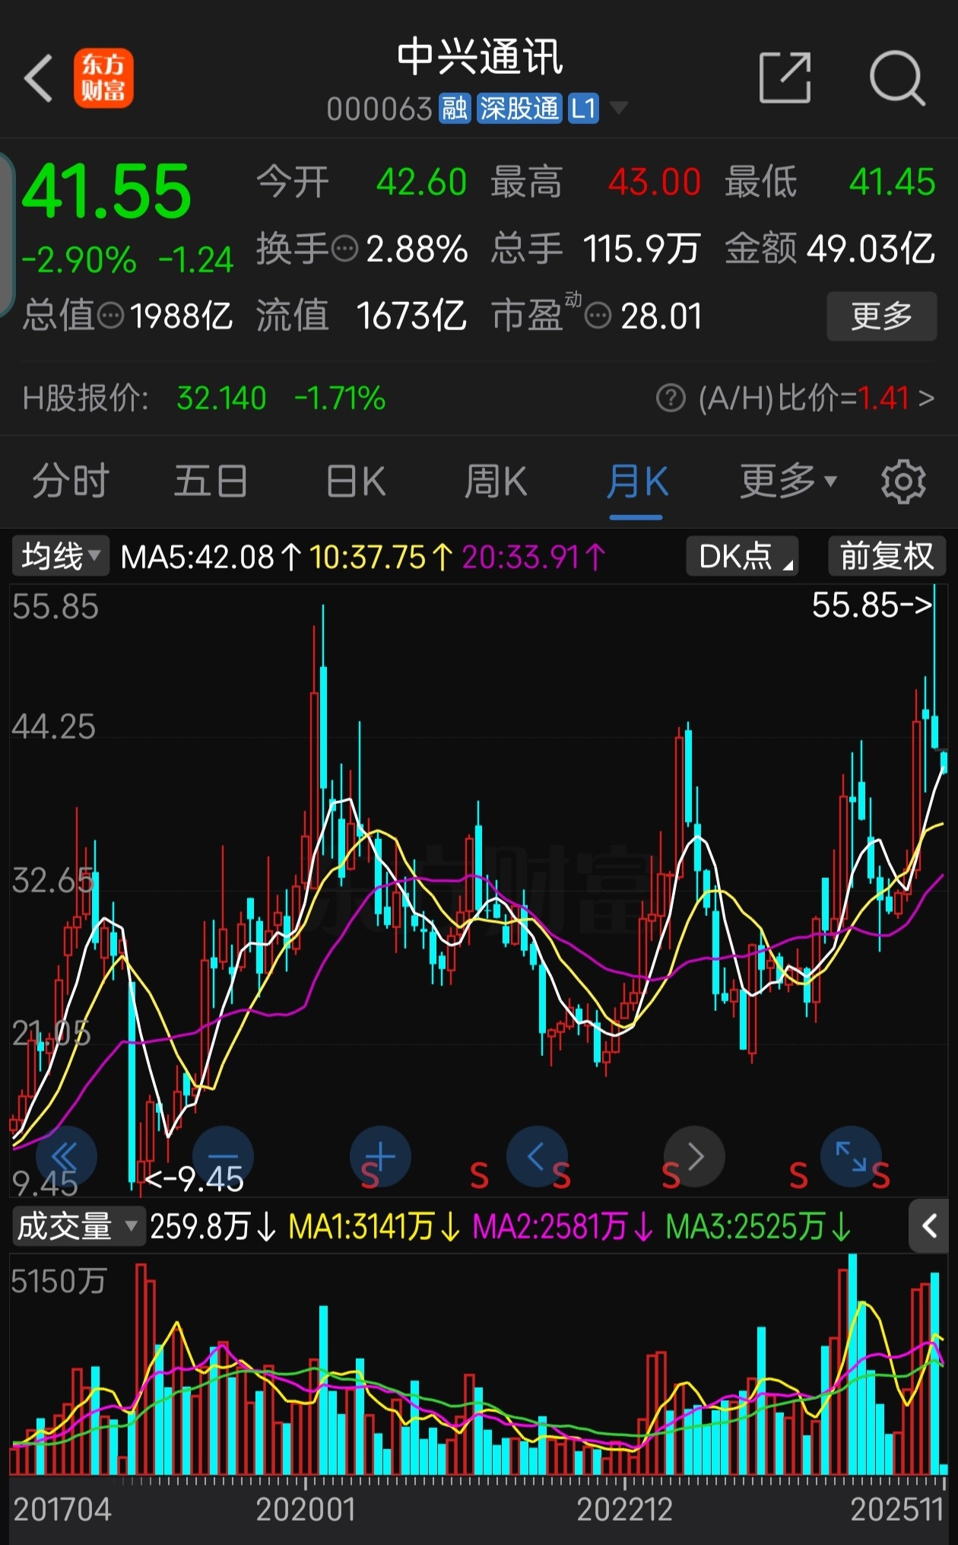Tap the 融 margin badge
This screenshot has height=1545, width=958.
455,109
